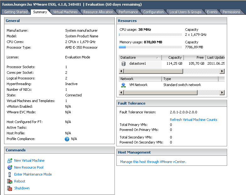Click the 114,25 GB capacity cell
The width and height of the screenshot is (246, 195).
click(x=175, y=64)
